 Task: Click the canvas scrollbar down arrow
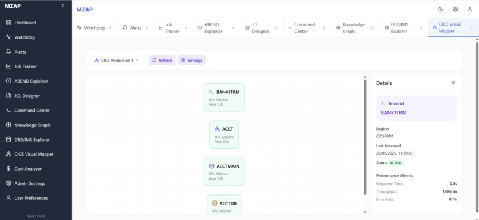click(365, 212)
